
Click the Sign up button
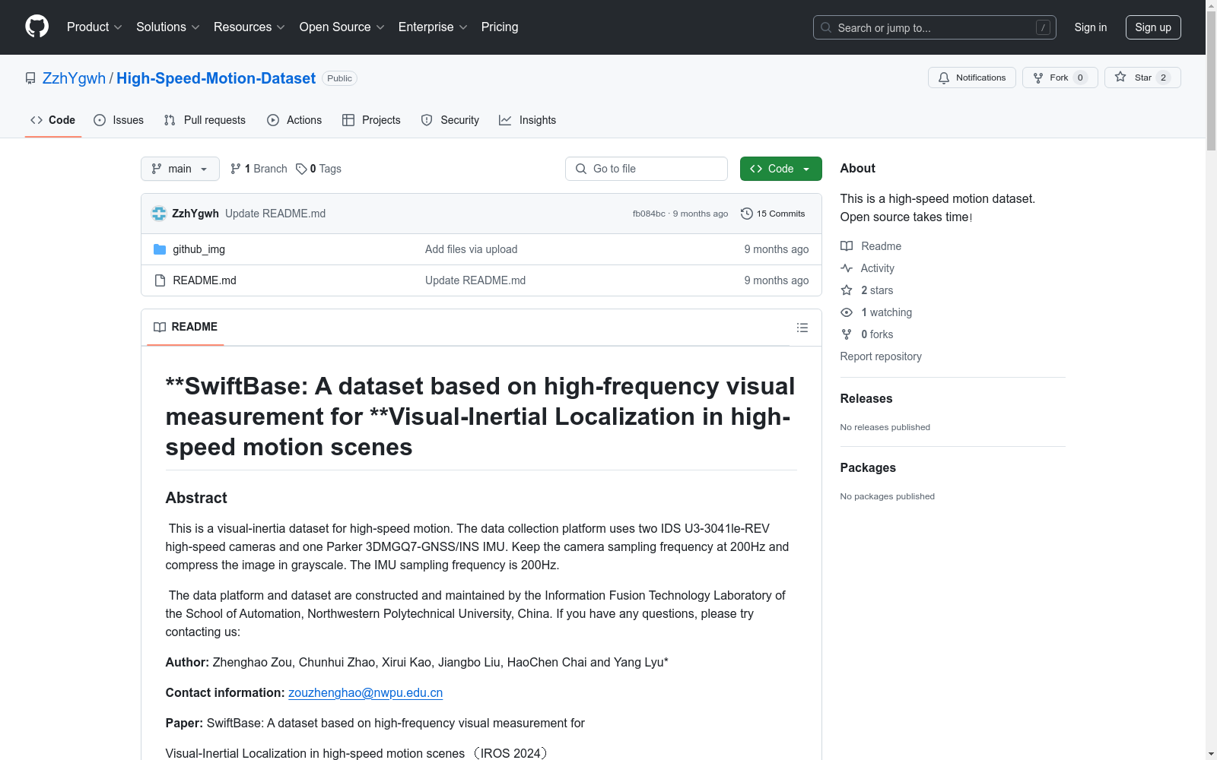(x=1153, y=27)
